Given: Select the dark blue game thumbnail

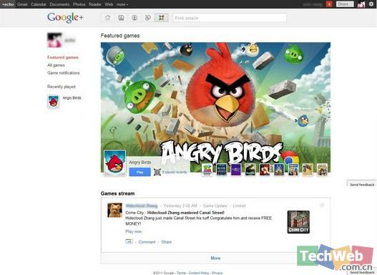Looking at the screenshot, I should [x=222, y=170].
